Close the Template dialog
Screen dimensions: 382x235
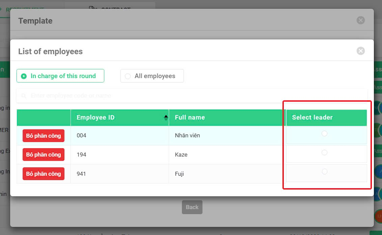point(360,20)
